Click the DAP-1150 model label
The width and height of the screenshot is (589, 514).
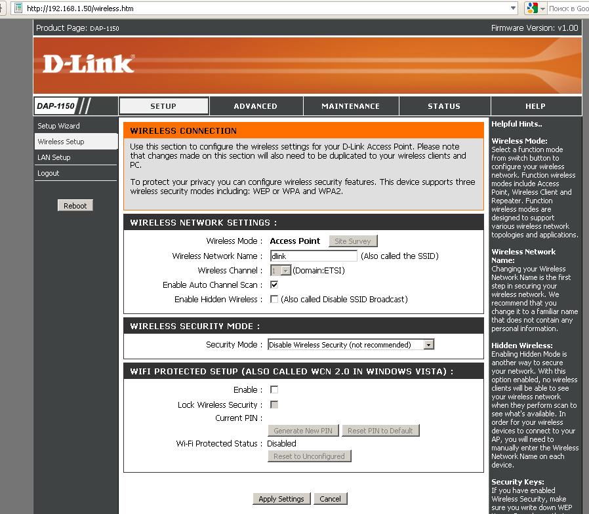[x=56, y=106]
